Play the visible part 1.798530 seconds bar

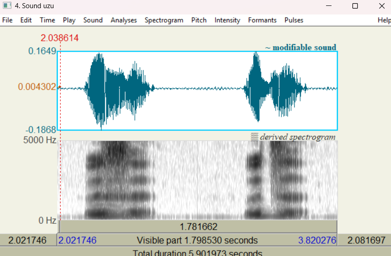(197, 240)
